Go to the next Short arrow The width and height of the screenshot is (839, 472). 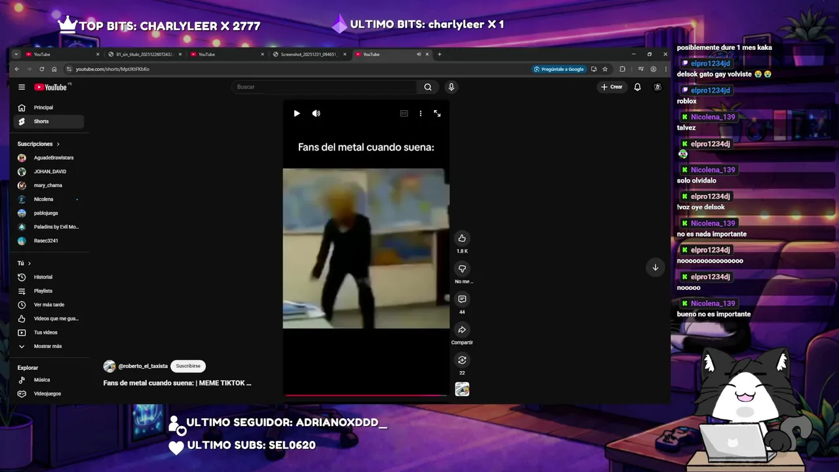[x=655, y=267]
